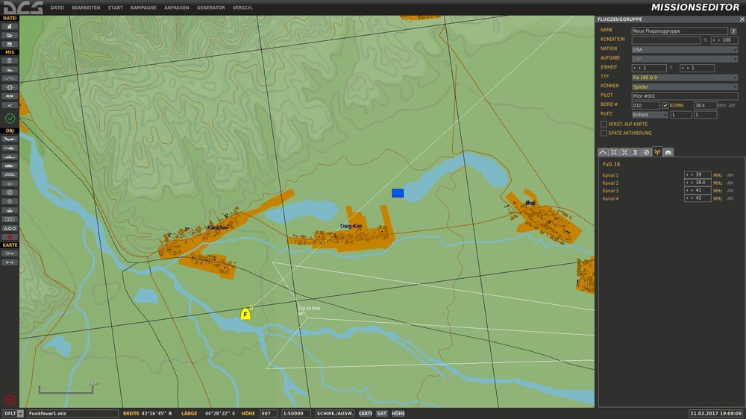Open the route waypoints tab

point(603,152)
